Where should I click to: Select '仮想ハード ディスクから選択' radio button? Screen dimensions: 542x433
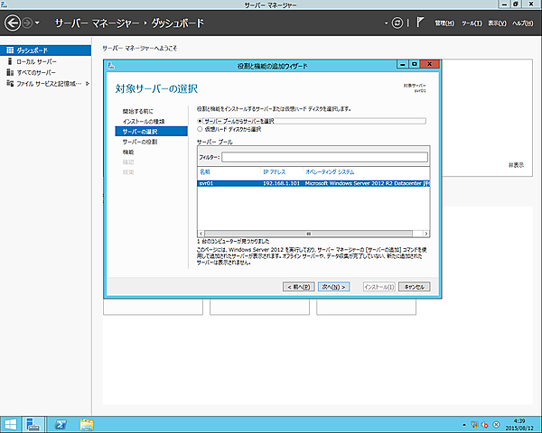(x=200, y=129)
